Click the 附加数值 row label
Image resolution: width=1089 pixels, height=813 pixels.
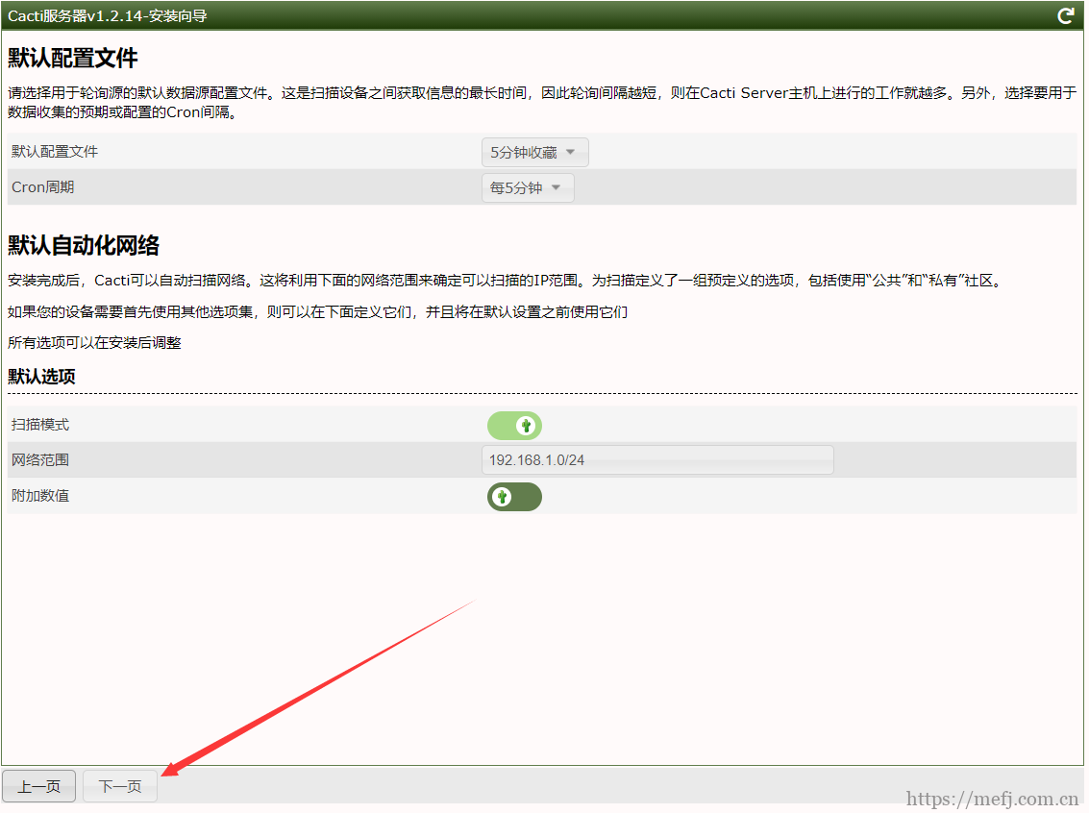tap(40, 497)
